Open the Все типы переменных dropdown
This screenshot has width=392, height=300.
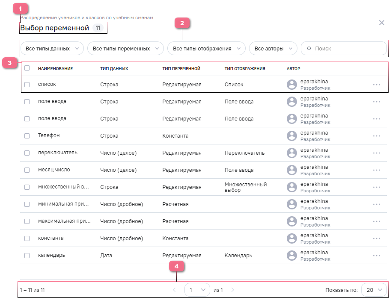125,49
